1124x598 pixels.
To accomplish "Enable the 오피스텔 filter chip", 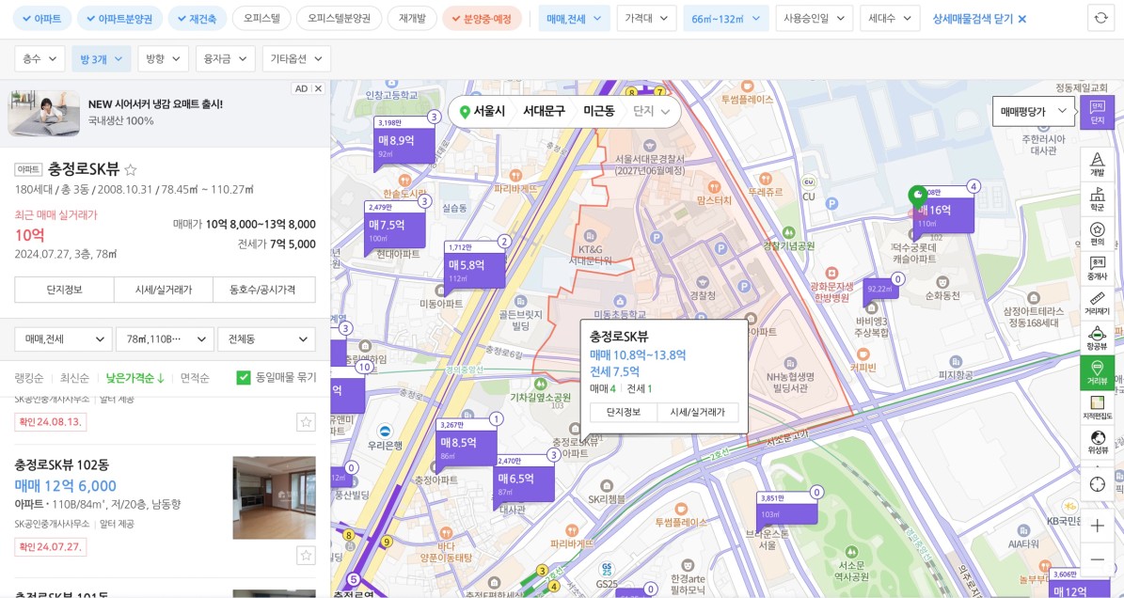I will [x=261, y=19].
